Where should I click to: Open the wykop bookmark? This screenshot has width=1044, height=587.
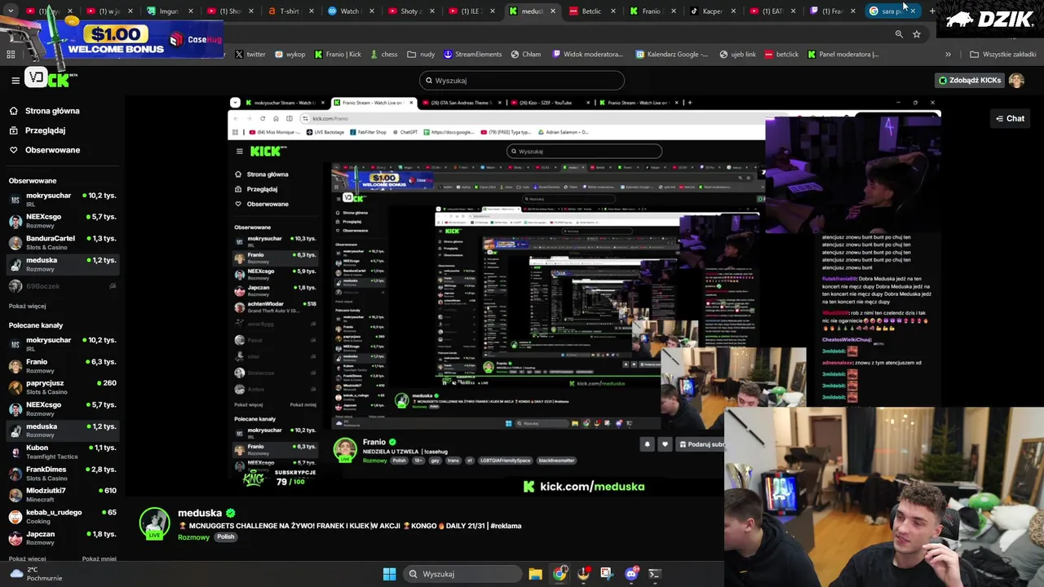pyautogui.click(x=290, y=54)
